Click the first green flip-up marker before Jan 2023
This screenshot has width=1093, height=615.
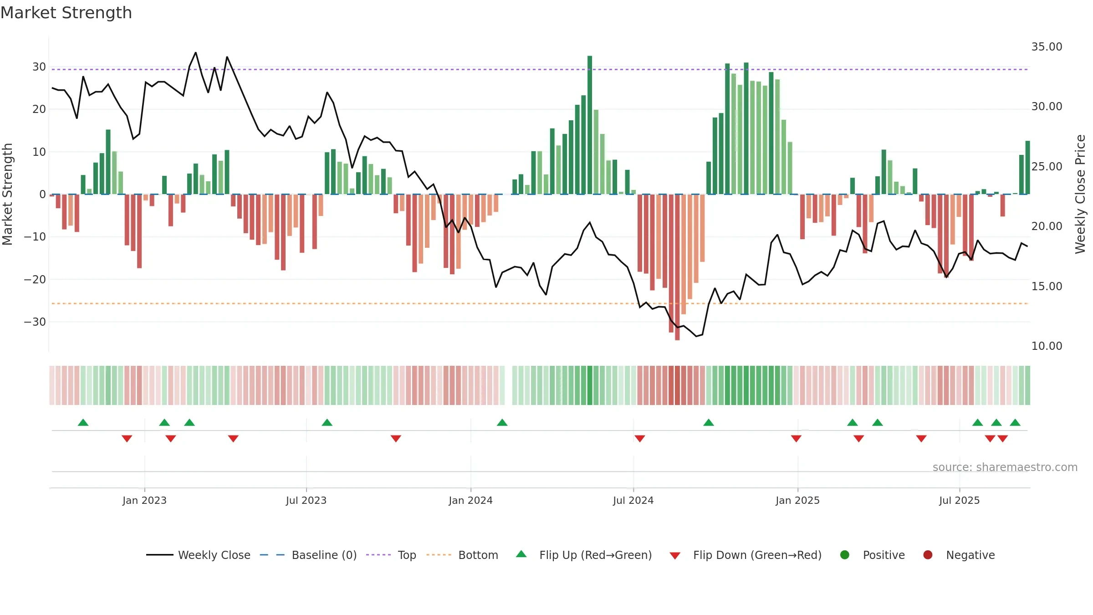click(x=83, y=422)
